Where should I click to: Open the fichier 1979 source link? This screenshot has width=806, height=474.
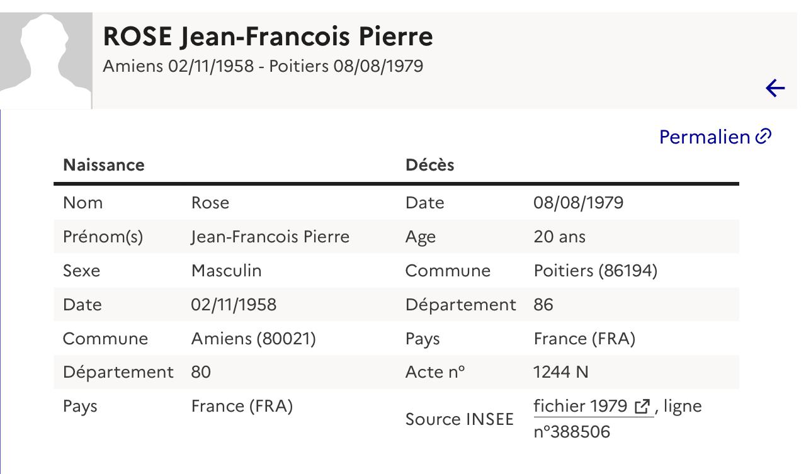[593, 407]
